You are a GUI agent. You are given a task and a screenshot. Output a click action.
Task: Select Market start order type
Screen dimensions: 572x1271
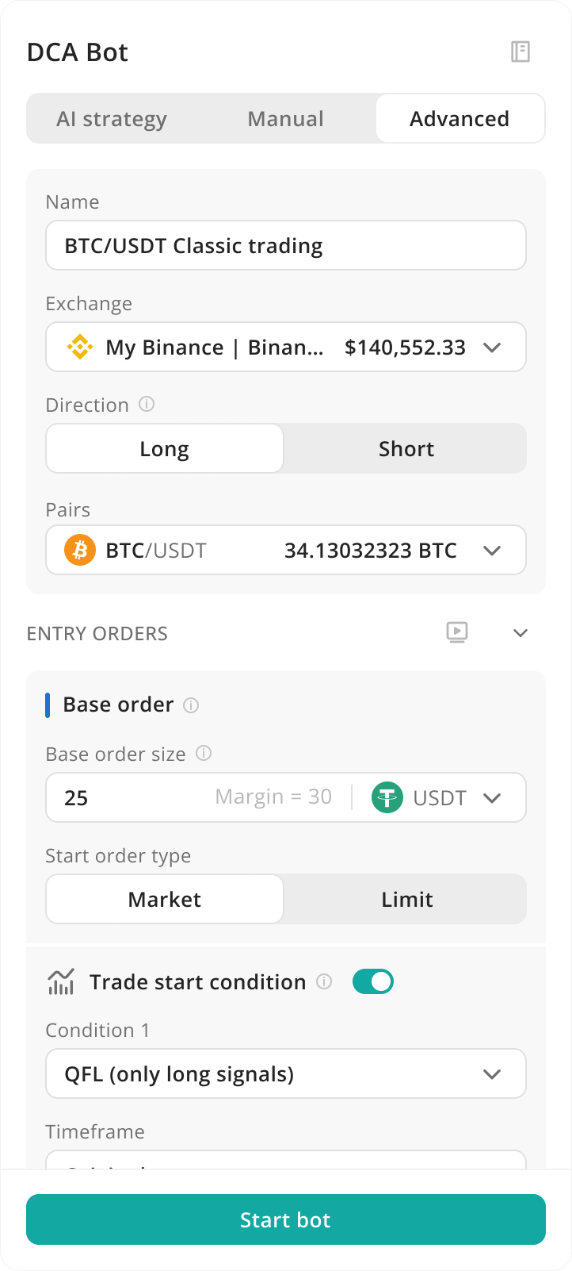tap(165, 899)
